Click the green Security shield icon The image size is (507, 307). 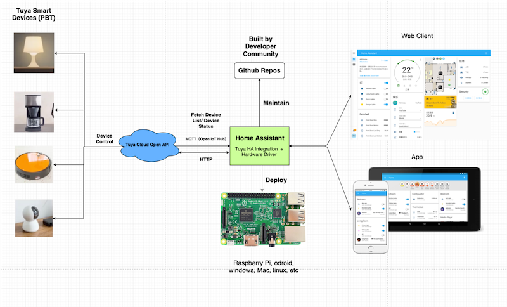coord(485,91)
